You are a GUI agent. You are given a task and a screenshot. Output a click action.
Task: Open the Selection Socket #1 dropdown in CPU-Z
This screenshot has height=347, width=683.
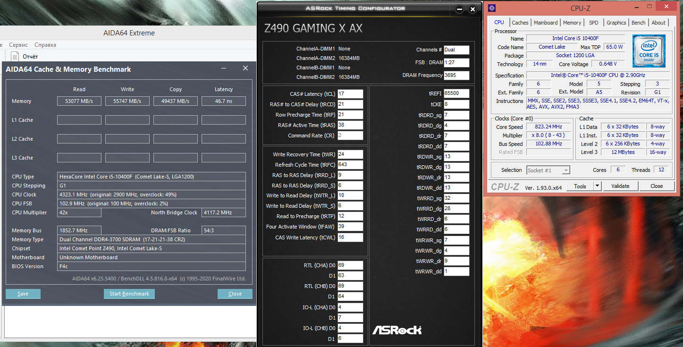pyautogui.click(x=548, y=170)
